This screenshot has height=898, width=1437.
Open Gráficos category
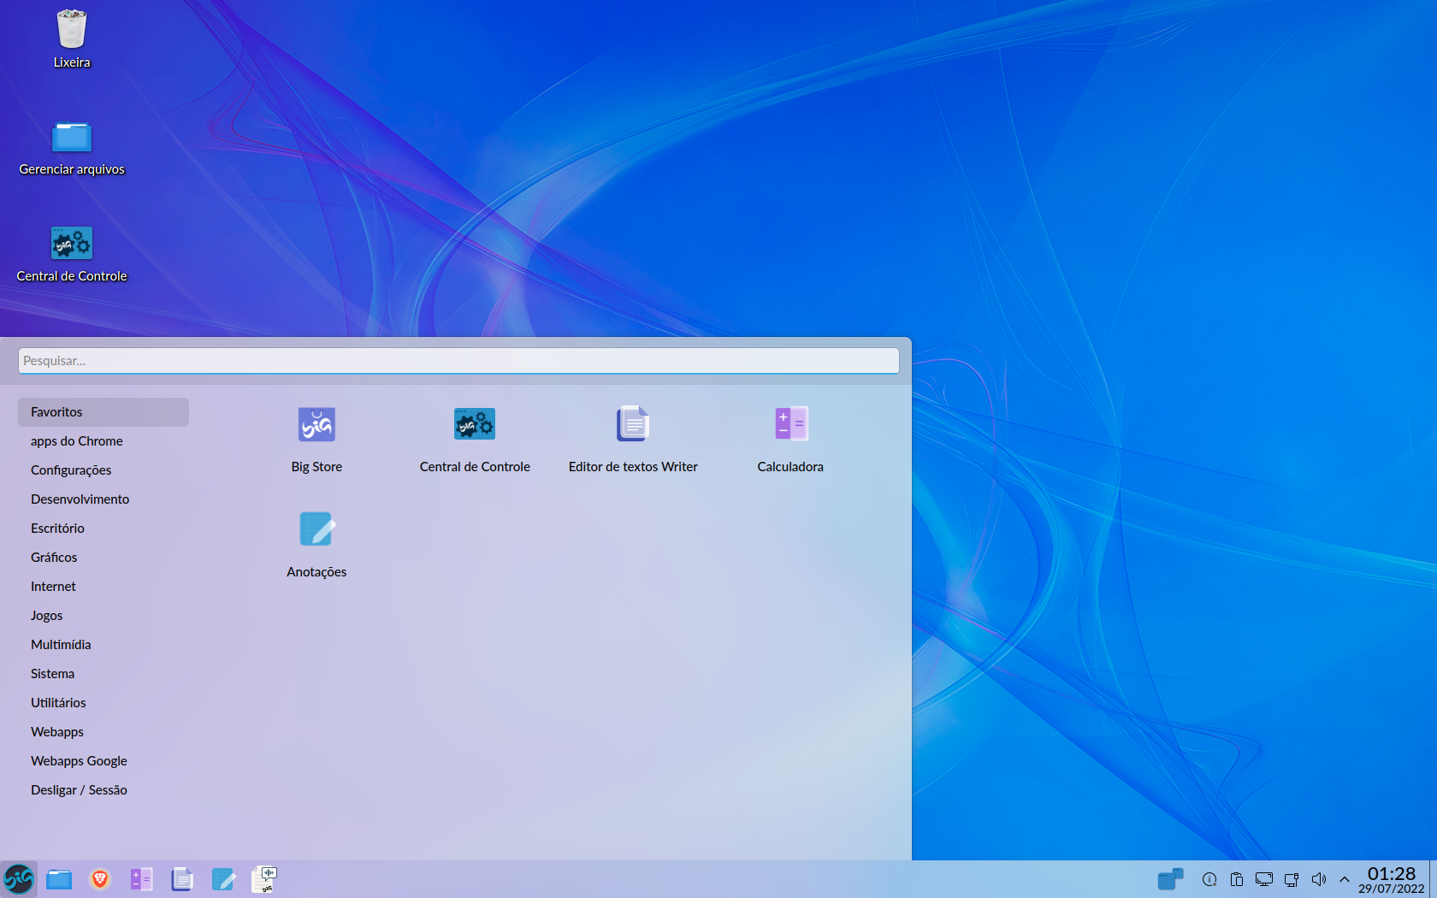pos(103,558)
